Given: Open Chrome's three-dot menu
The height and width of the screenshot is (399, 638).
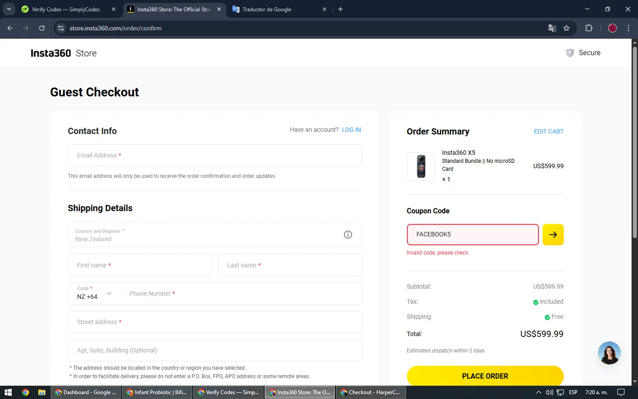Looking at the screenshot, I should click(x=628, y=28).
